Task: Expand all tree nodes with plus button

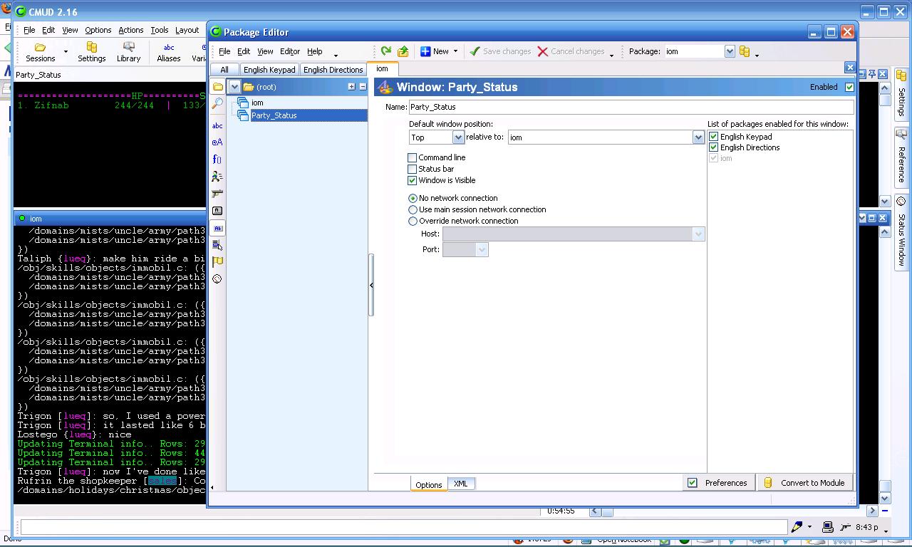Action: (x=351, y=86)
